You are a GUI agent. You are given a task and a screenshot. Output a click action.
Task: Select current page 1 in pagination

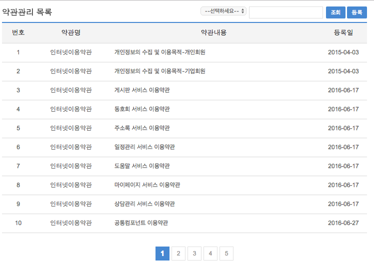tap(162, 254)
